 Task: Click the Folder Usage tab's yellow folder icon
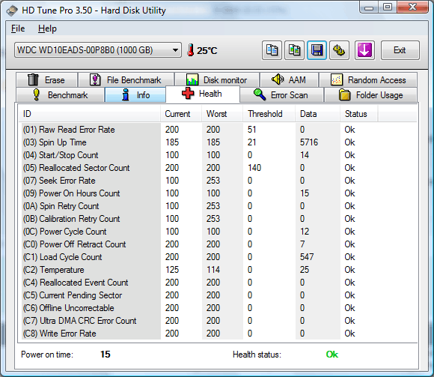tap(345, 94)
